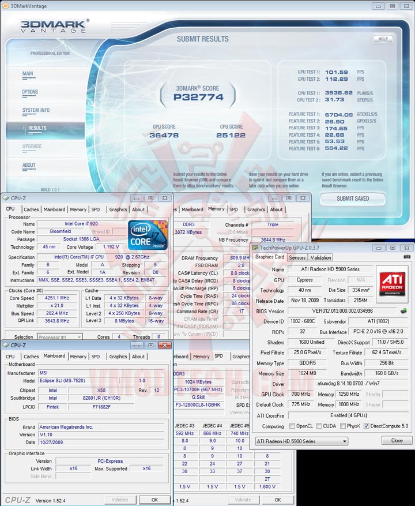Click OK in the CPU-Z SPD window
This screenshot has height=506, width=415.
pyautogui.click(x=278, y=500)
